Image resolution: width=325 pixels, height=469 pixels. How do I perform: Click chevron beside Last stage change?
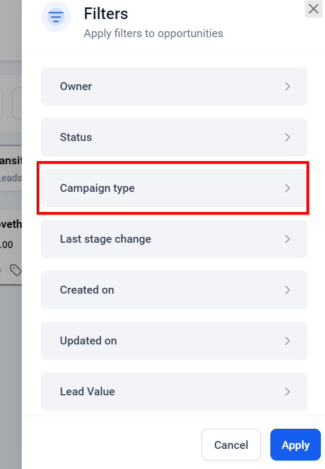[287, 239]
